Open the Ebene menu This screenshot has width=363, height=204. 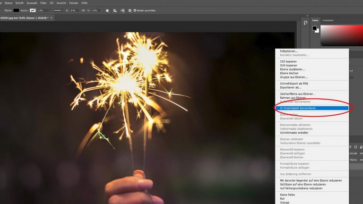(9, 3)
